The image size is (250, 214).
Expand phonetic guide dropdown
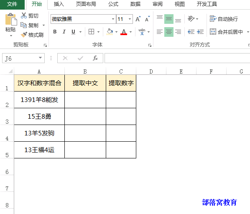point(148,32)
